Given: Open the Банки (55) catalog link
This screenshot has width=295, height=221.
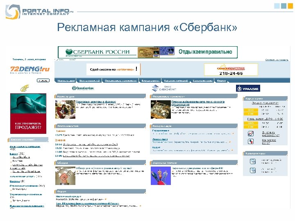Looking at the screenshot, I should click(14, 154).
